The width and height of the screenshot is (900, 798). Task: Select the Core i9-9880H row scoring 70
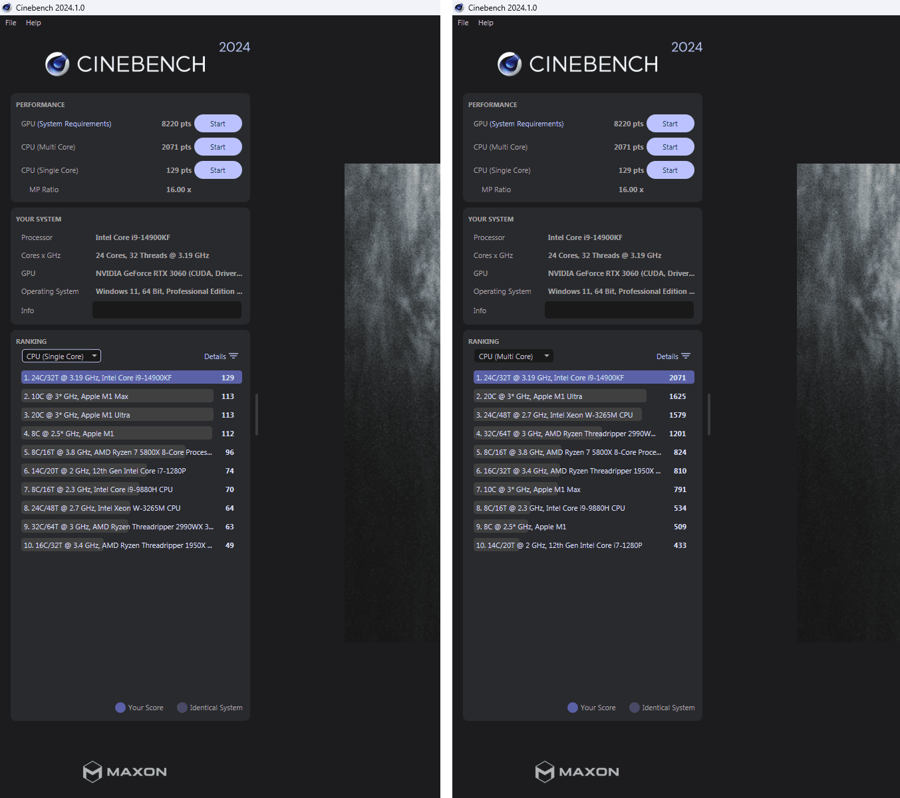[132, 489]
